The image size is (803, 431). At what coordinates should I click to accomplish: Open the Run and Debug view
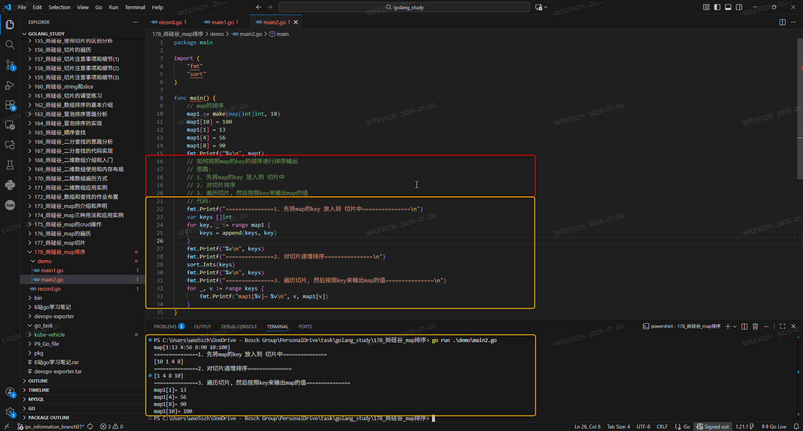coord(10,85)
